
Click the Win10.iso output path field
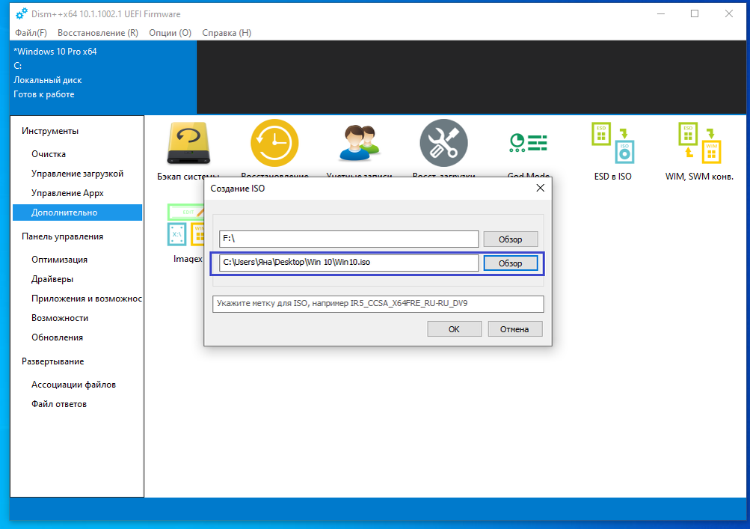(348, 263)
